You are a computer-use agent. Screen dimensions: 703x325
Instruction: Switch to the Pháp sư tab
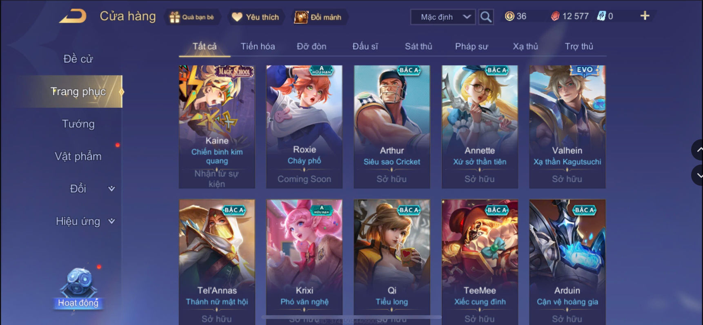coord(472,46)
